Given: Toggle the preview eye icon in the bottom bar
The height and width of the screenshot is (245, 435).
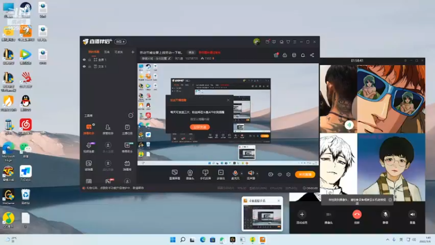Looking at the screenshot, I should coord(279,174).
